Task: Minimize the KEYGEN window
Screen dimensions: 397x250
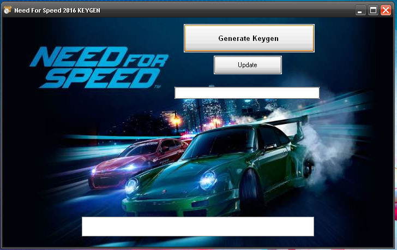Action: click(x=360, y=10)
